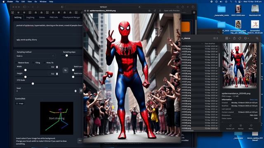This screenshot has width=264, height=148.
Task: Switch to the img2img tab
Action: point(30,17)
